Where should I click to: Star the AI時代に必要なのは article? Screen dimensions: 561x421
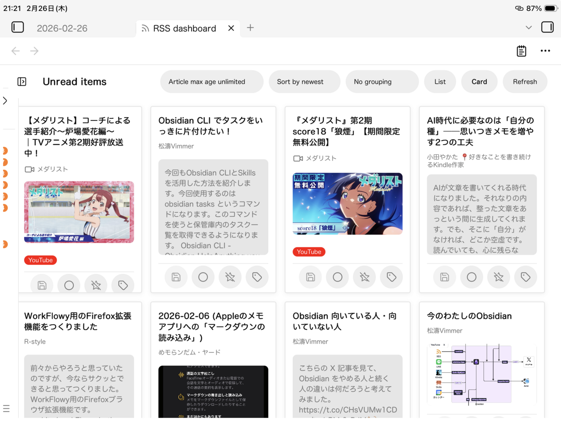click(499, 277)
